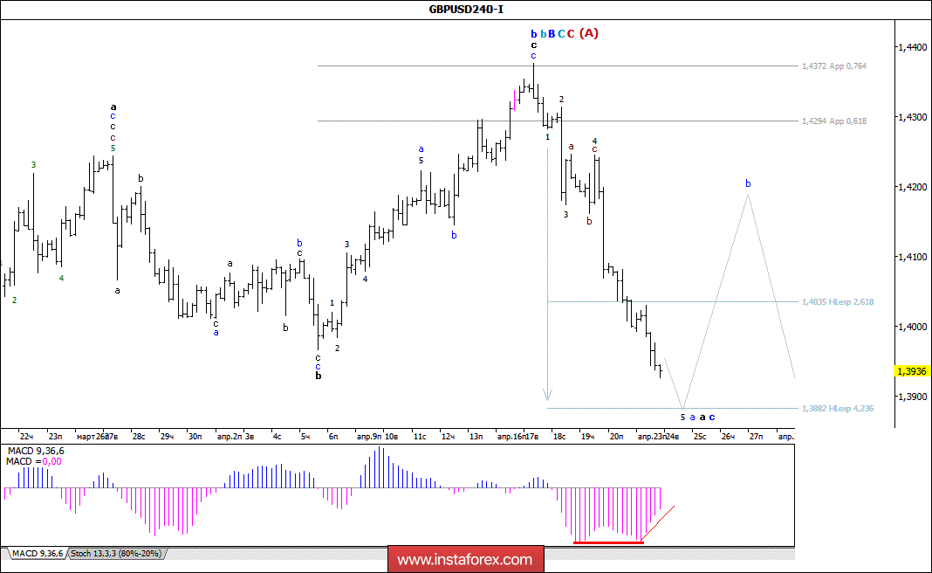Click the 11с date on time axis
The height and width of the screenshot is (573, 932).
point(420,436)
